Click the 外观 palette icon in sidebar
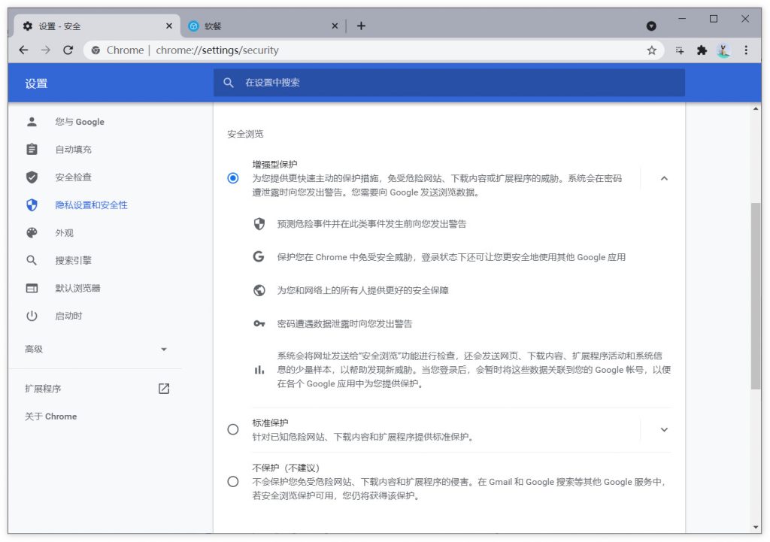This screenshot has width=770, height=542. 31,232
